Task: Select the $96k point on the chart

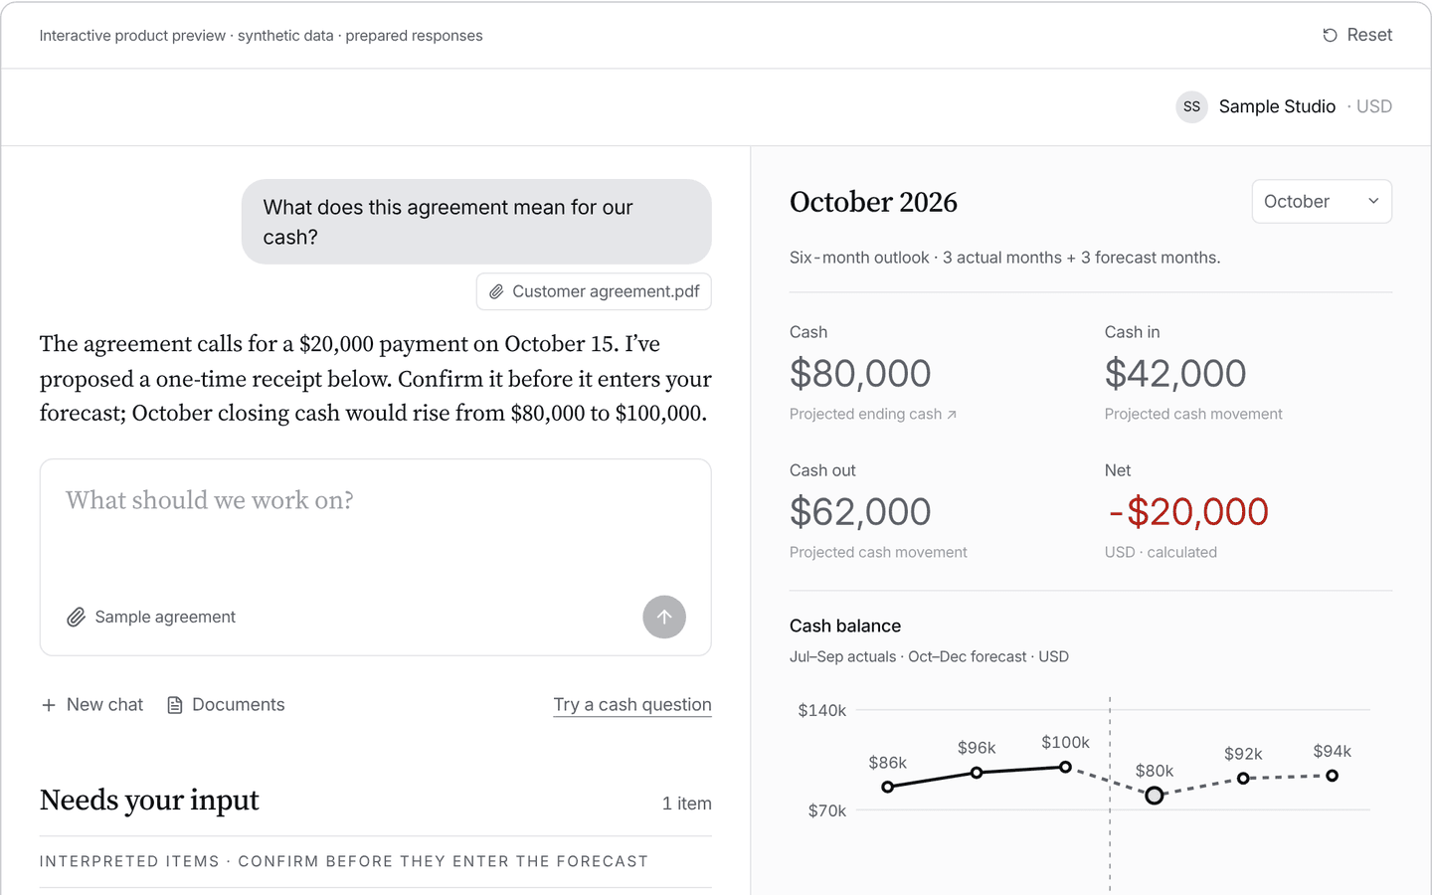Action: pos(977,773)
